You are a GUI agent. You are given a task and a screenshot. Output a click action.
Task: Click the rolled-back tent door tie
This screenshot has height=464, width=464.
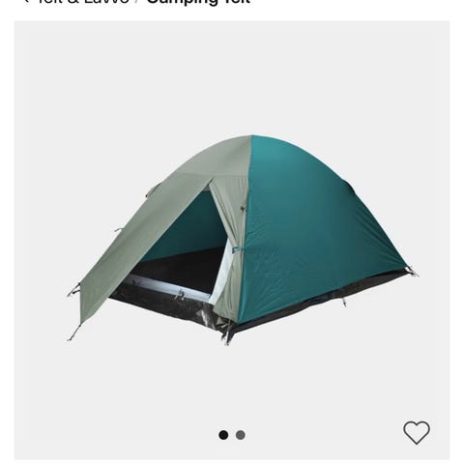point(237,249)
